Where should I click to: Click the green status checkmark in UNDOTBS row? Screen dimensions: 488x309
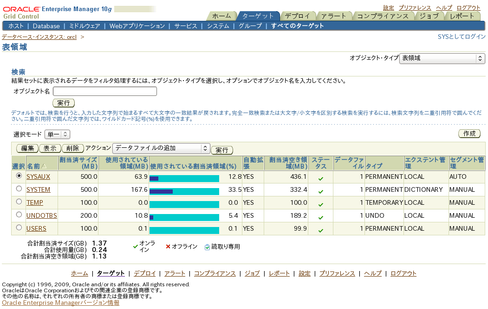point(320,218)
